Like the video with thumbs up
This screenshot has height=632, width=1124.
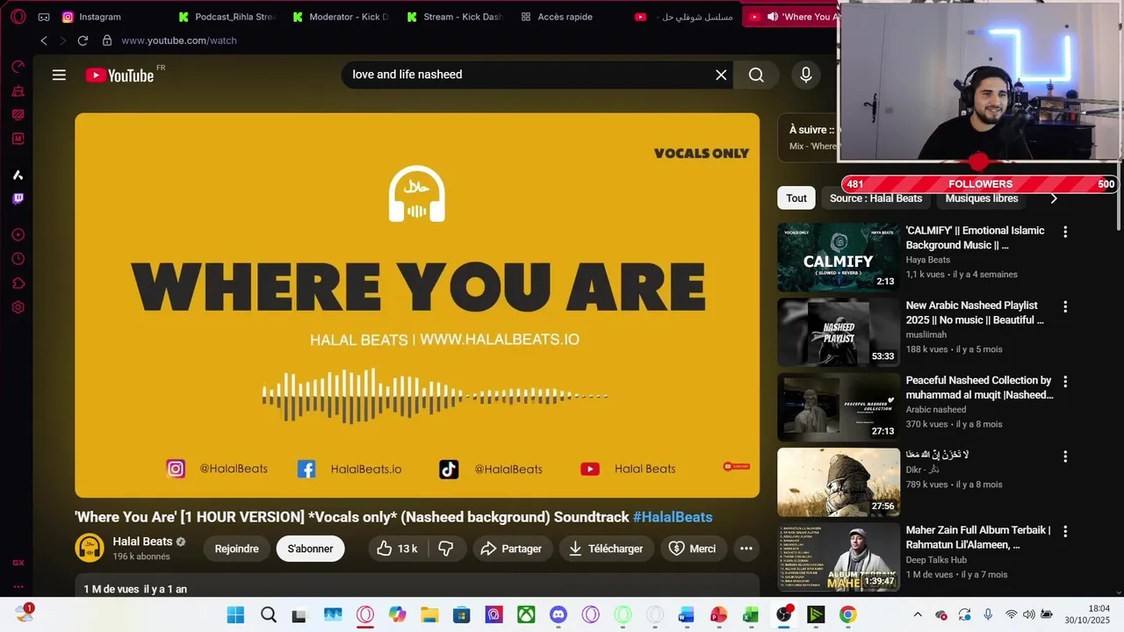click(x=385, y=549)
